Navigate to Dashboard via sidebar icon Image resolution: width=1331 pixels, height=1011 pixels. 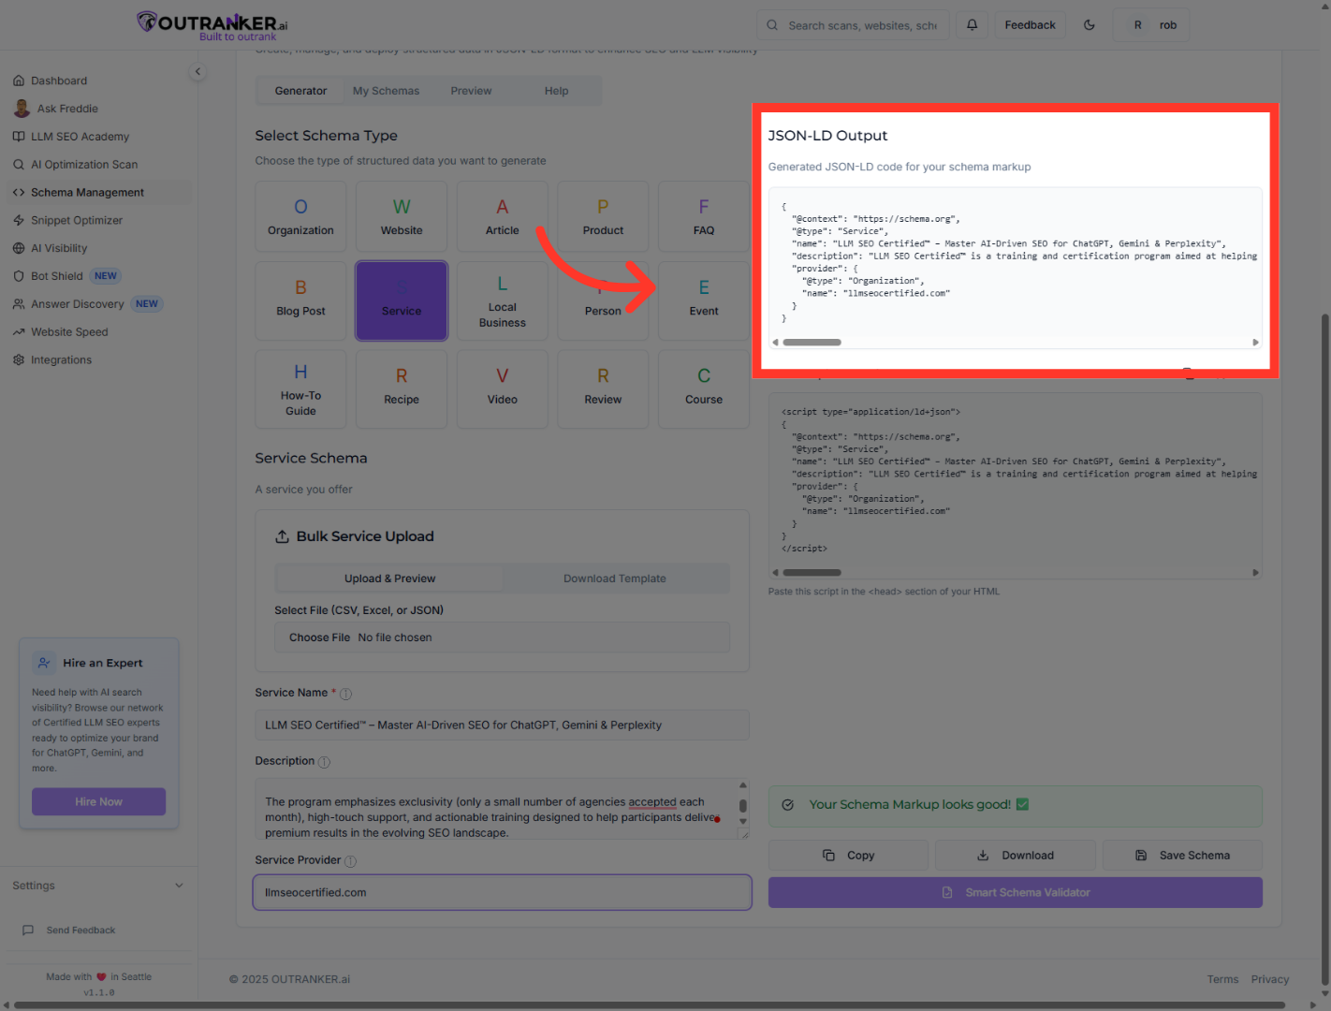point(59,81)
